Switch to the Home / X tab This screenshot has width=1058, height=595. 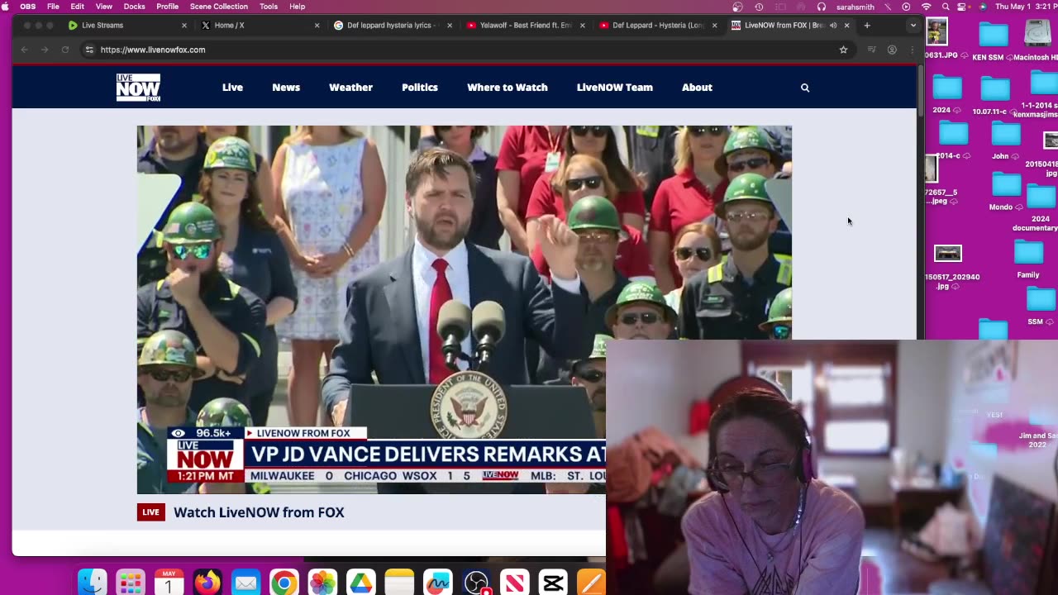coord(259,26)
